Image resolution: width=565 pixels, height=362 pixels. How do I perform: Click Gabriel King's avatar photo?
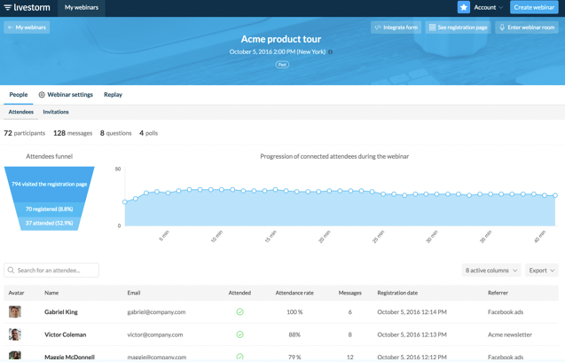coord(15,312)
